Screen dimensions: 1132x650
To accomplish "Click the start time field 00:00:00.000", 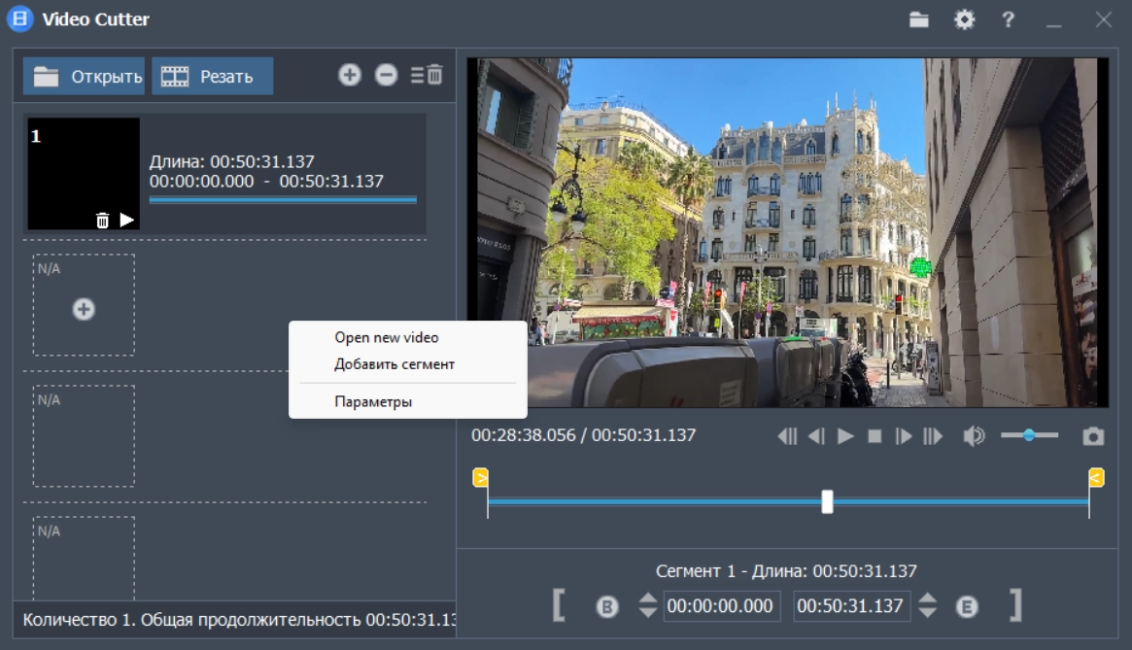I will tap(720, 606).
